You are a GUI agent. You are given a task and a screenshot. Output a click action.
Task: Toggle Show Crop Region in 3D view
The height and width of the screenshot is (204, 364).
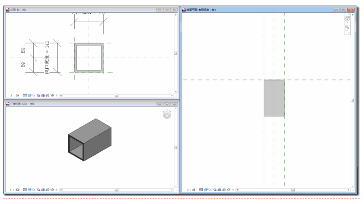coord(47,190)
